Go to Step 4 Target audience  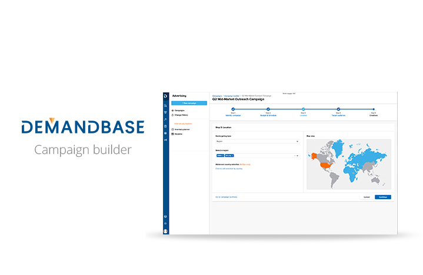point(338,112)
